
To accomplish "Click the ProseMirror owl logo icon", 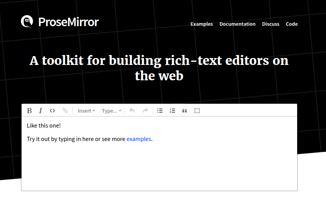I will tap(27, 22).
